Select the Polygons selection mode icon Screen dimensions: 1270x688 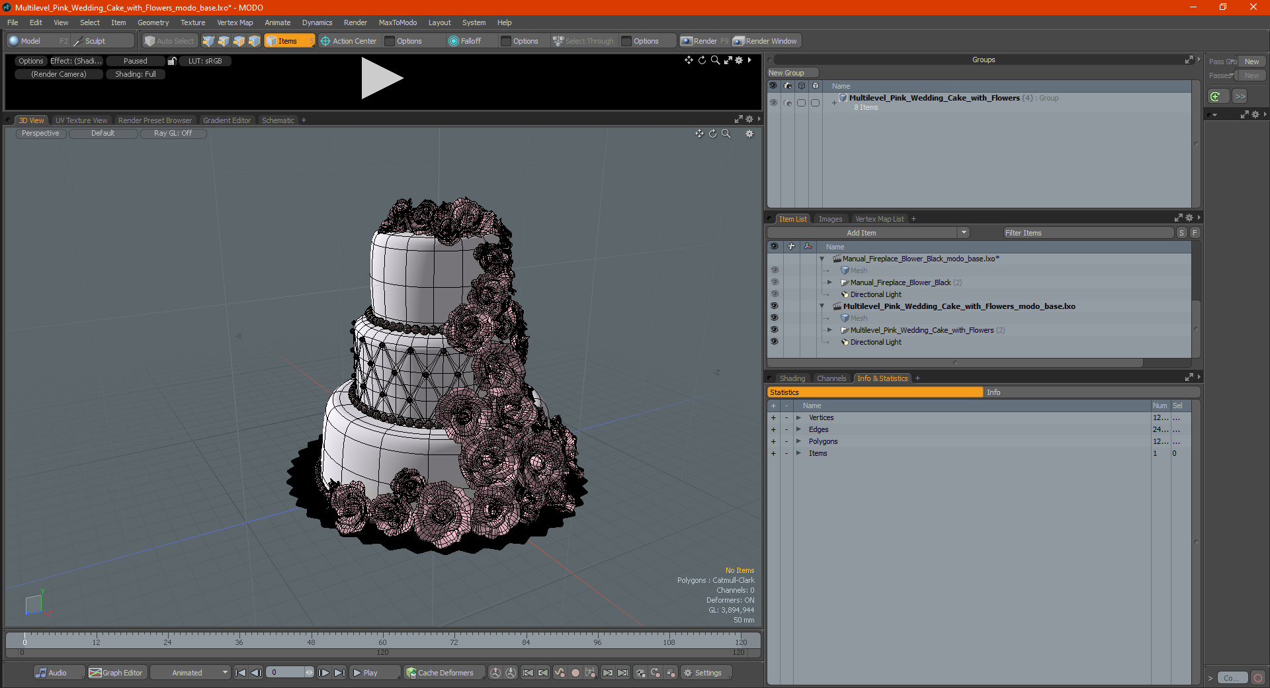pyautogui.click(x=239, y=41)
